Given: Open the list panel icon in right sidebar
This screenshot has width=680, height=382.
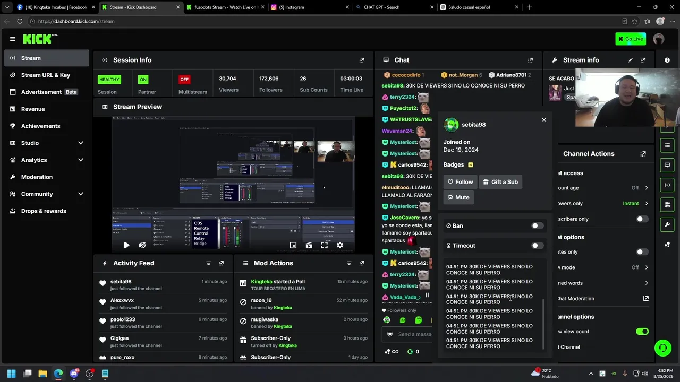Looking at the screenshot, I should click(667, 145).
